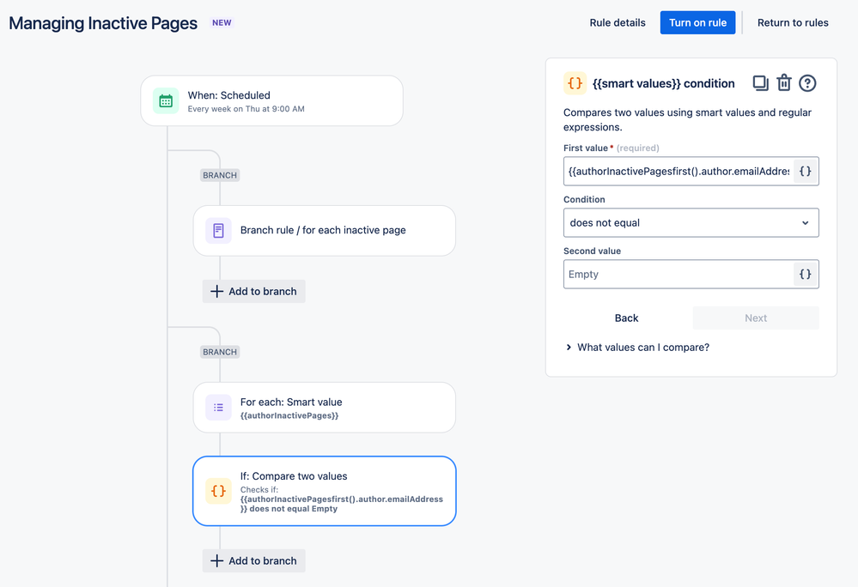The width and height of the screenshot is (858, 587).
Task: Click the orange braces Compare values icon
Action: click(x=218, y=491)
